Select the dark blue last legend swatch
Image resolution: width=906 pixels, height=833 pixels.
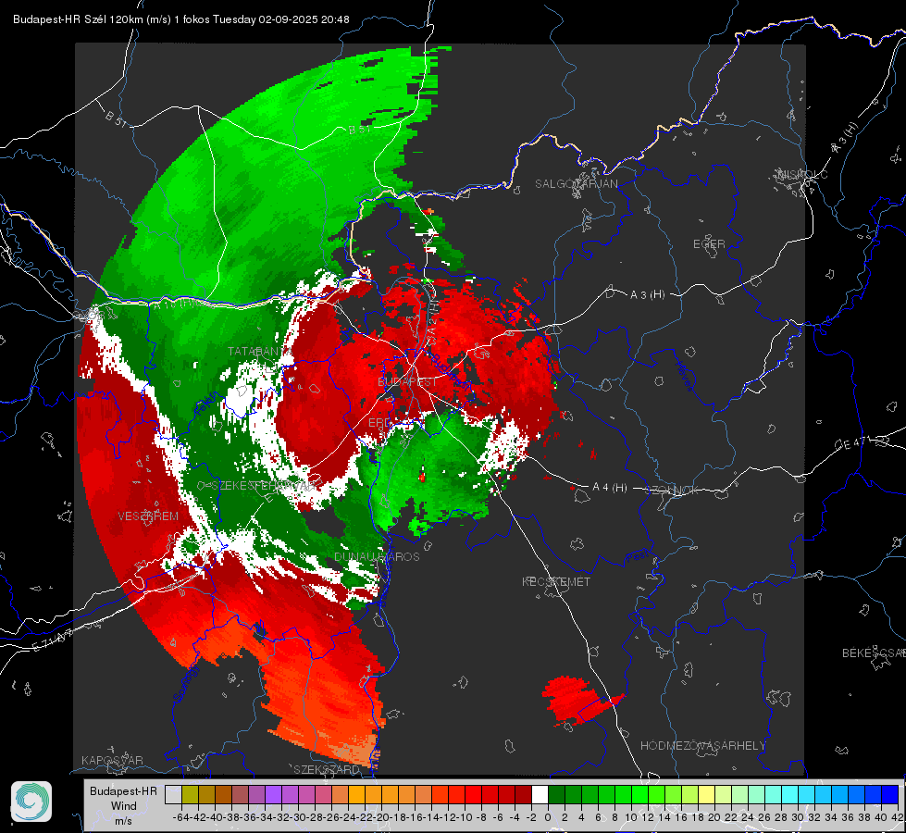coord(891,794)
